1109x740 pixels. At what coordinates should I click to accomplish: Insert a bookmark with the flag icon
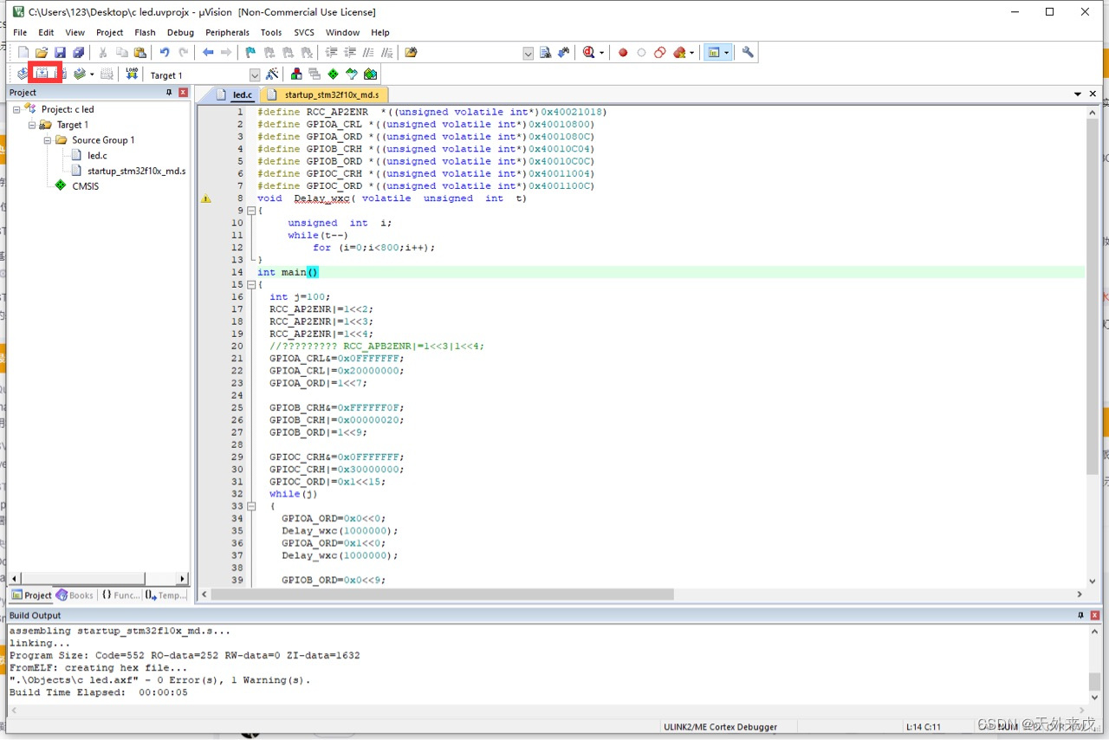pyautogui.click(x=250, y=53)
